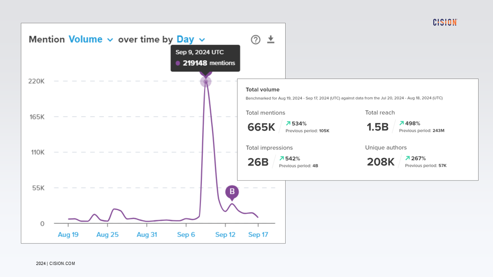This screenshot has height=277, width=493.
Task: Select the Total mentions value 665K
Action: coord(261,127)
